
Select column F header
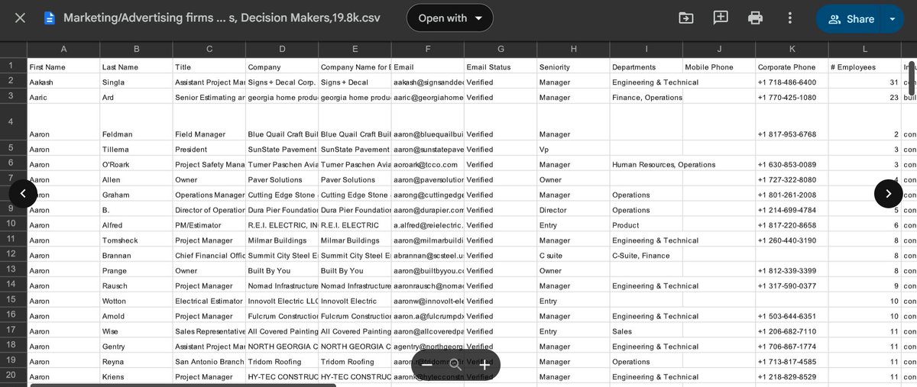tap(427, 50)
